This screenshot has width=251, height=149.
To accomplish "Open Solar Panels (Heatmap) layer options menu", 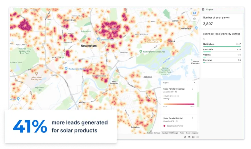I will pos(192,89).
